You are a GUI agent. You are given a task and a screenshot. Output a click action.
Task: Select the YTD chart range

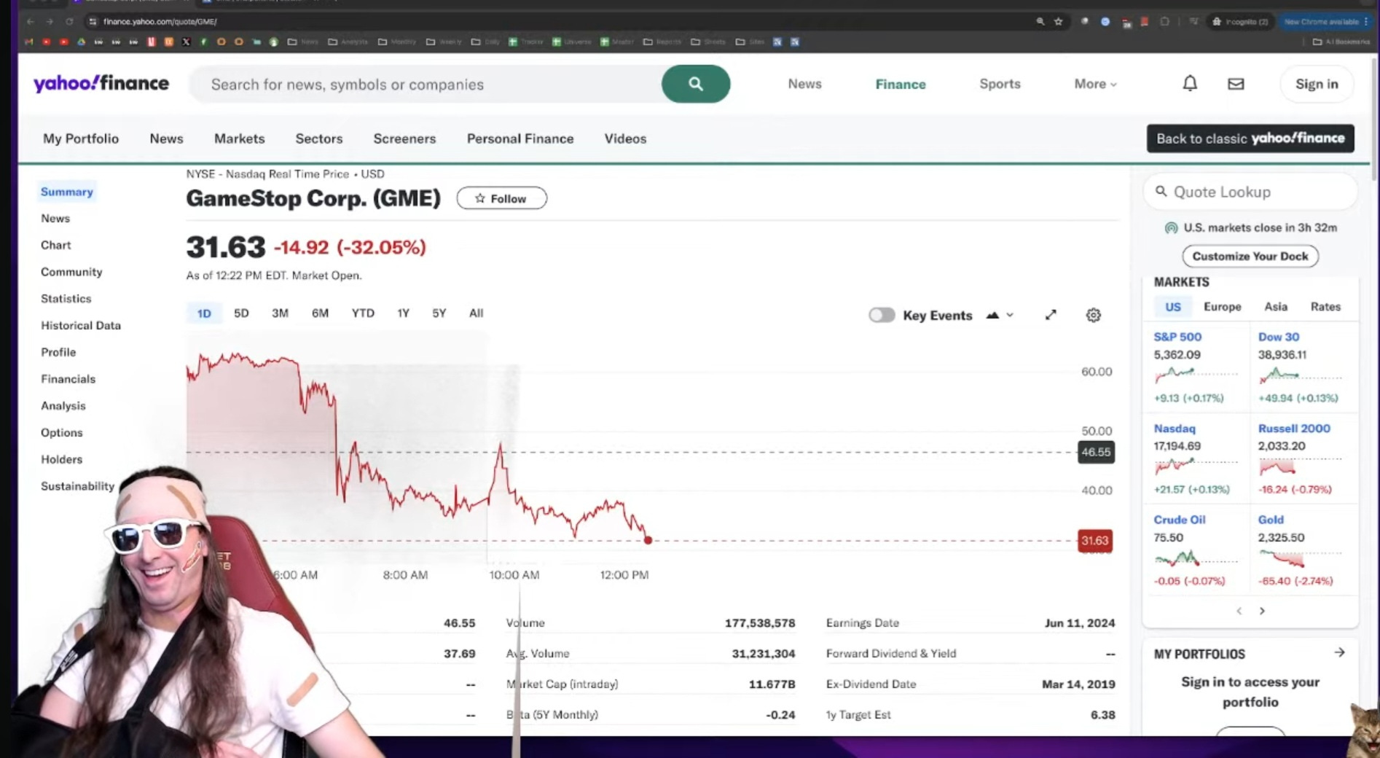(363, 313)
